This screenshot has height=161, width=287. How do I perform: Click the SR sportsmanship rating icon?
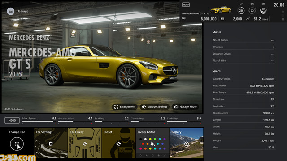click(263, 11)
